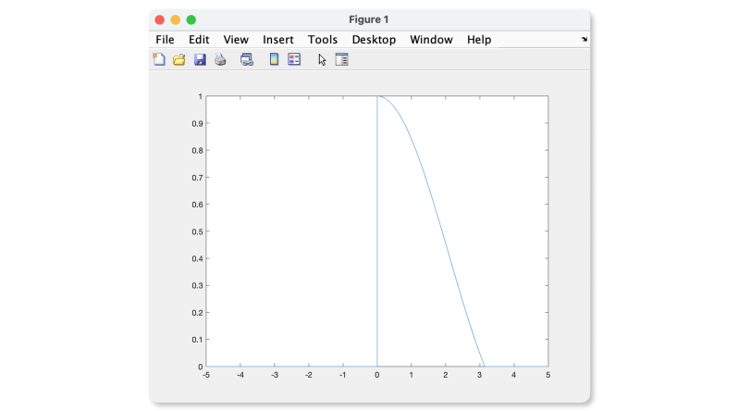Click the New Figure toolbar icon

pos(159,59)
